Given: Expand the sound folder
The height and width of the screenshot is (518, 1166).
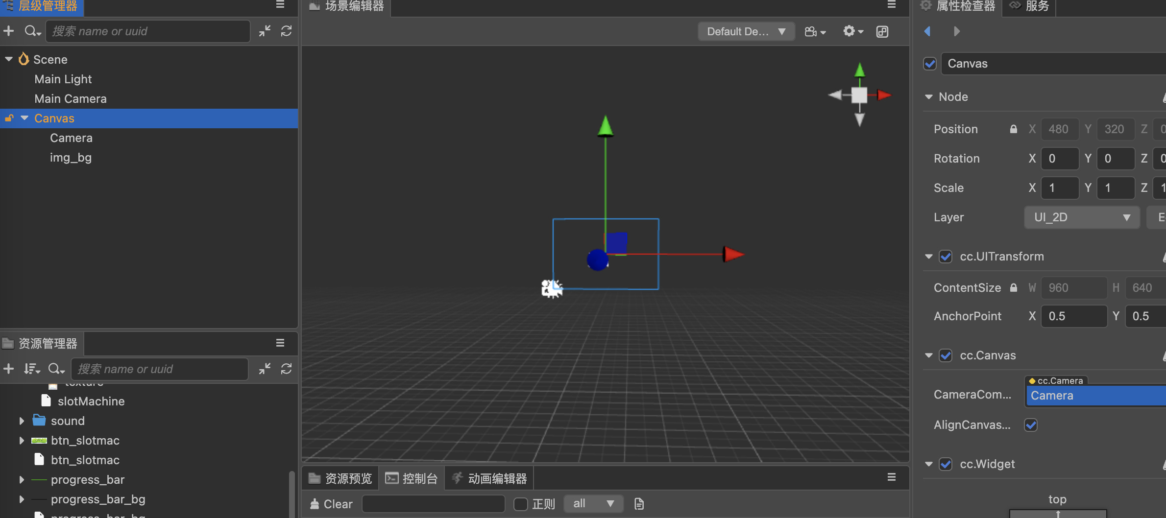Looking at the screenshot, I should tap(22, 421).
